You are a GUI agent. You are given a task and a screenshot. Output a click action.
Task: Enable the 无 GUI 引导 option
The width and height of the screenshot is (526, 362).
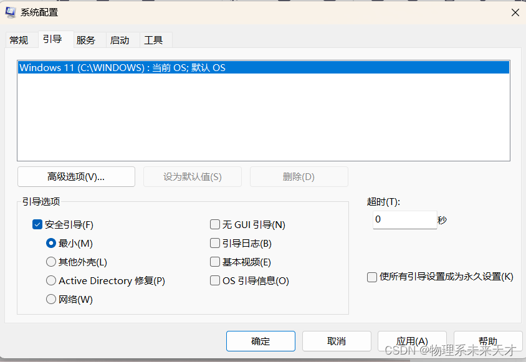click(214, 224)
